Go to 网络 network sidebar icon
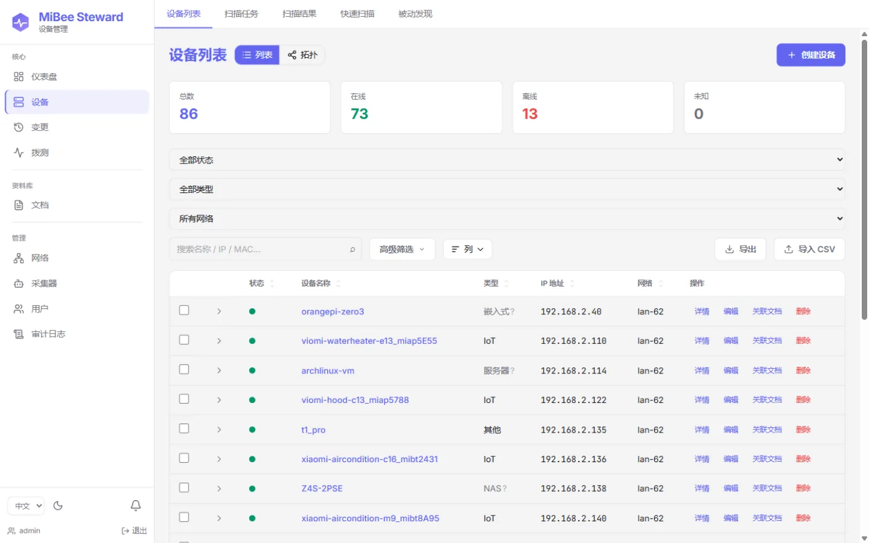This screenshot has width=869, height=543. pos(19,258)
